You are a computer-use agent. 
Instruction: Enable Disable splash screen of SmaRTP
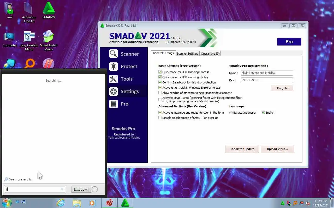point(160,118)
